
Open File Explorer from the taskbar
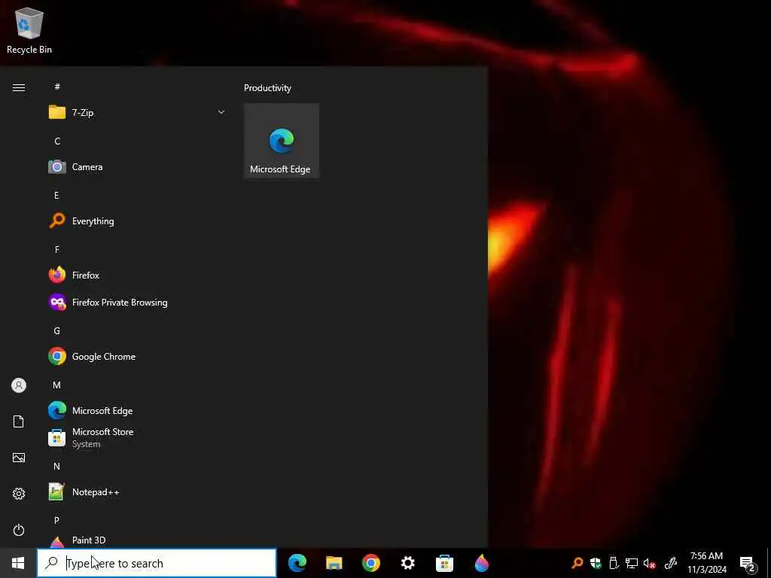(x=334, y=563)
